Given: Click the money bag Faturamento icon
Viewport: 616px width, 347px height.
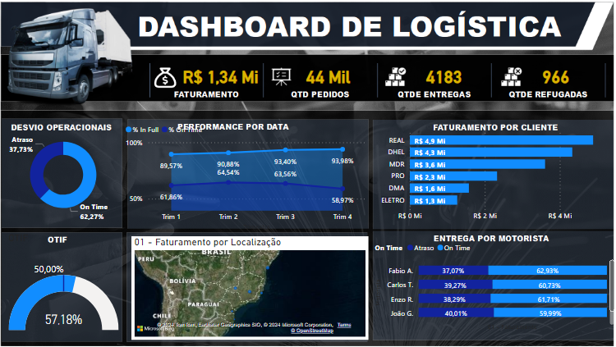Looking at the screenshot, I should 163,78.
